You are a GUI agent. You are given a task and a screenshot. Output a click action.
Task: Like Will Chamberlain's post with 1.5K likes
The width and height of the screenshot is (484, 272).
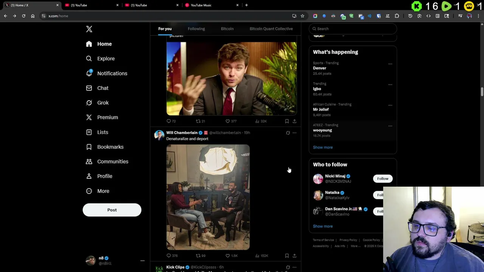click(x=228, y=256)
